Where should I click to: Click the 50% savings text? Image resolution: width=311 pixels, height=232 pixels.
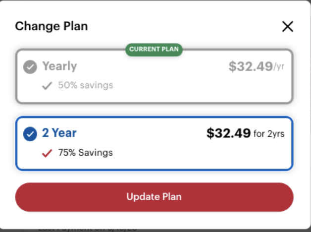85,85
